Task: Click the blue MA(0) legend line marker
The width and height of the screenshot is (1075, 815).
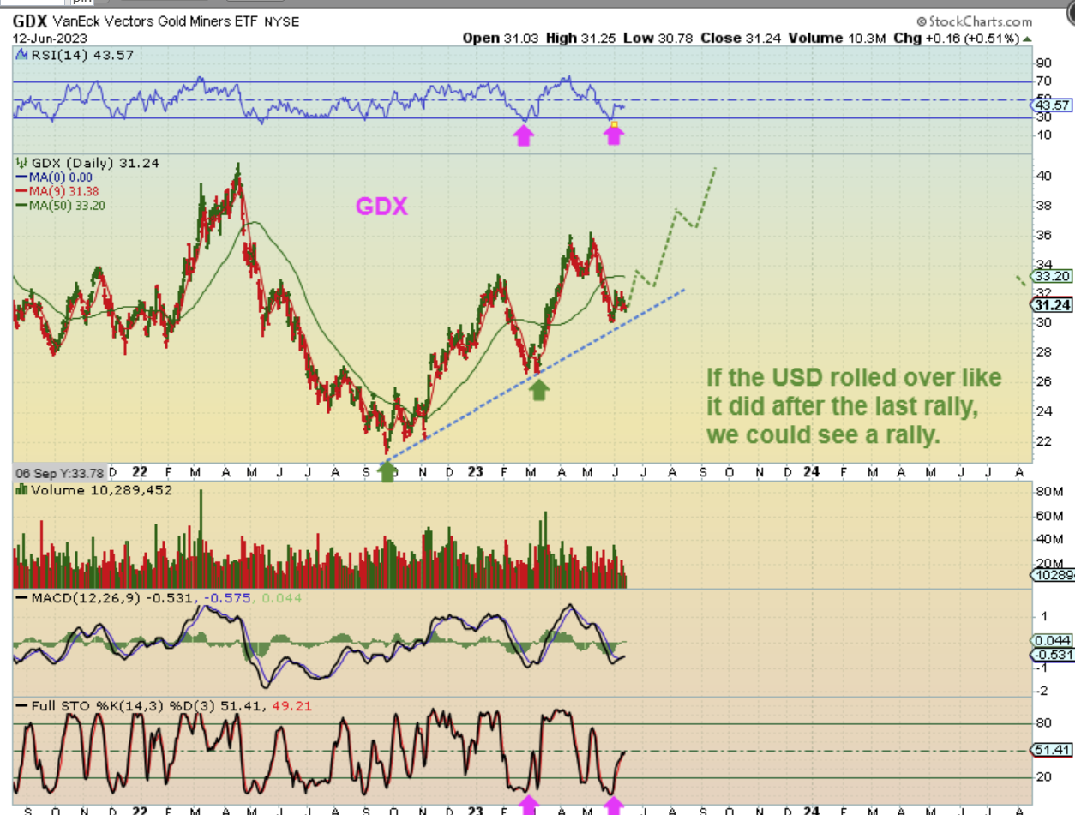Action: (21, 177)
